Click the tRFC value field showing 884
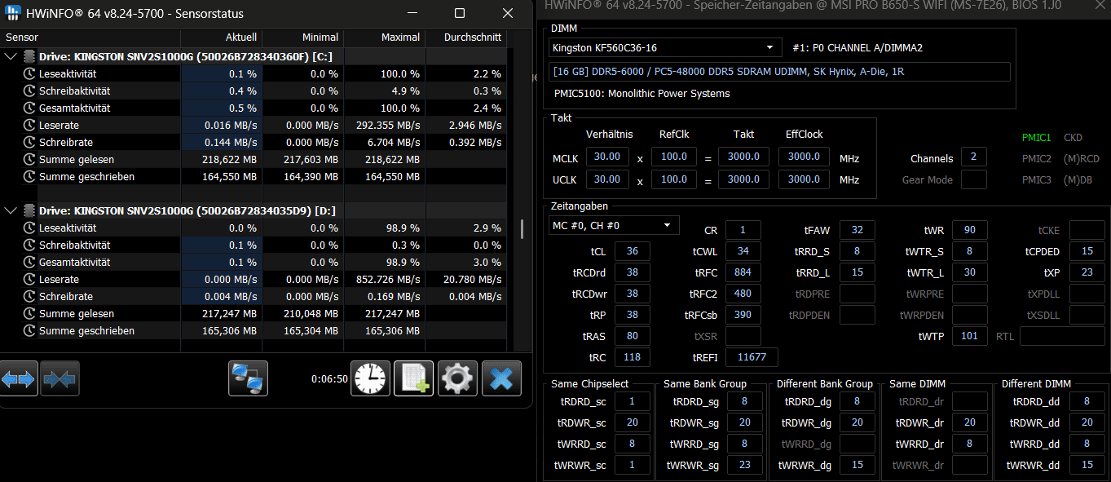The image size is (1111, 482). tap(743, 272)
